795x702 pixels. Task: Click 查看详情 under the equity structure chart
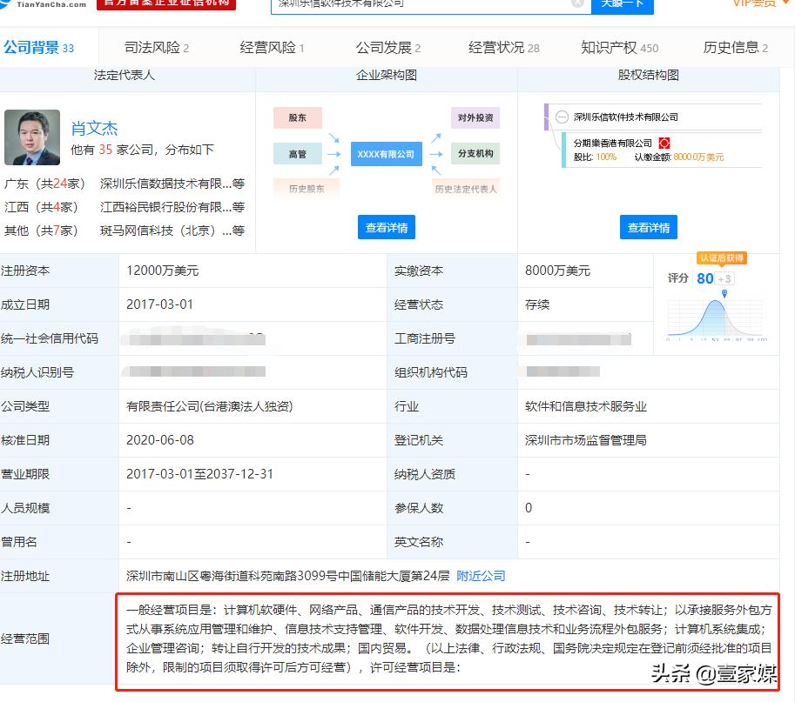click(648, 227)
